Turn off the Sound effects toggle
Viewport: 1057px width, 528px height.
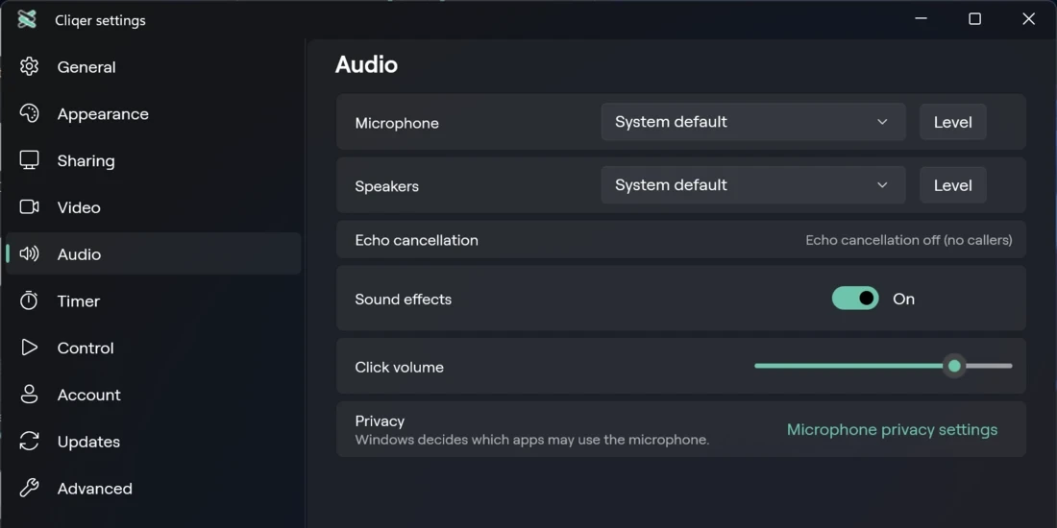(x=855, y=299)
